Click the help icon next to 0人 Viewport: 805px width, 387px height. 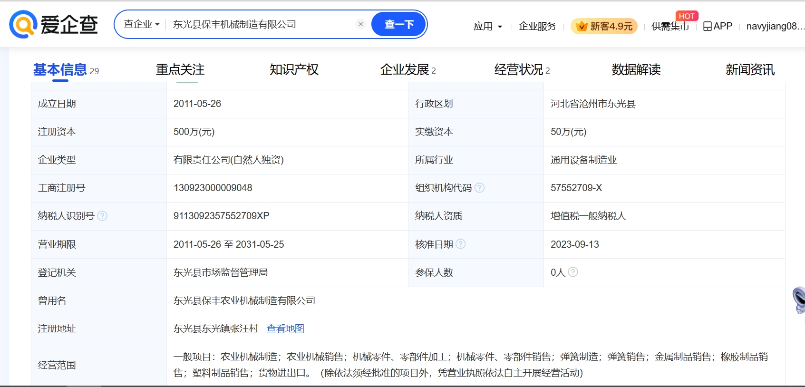coord(573,272)
